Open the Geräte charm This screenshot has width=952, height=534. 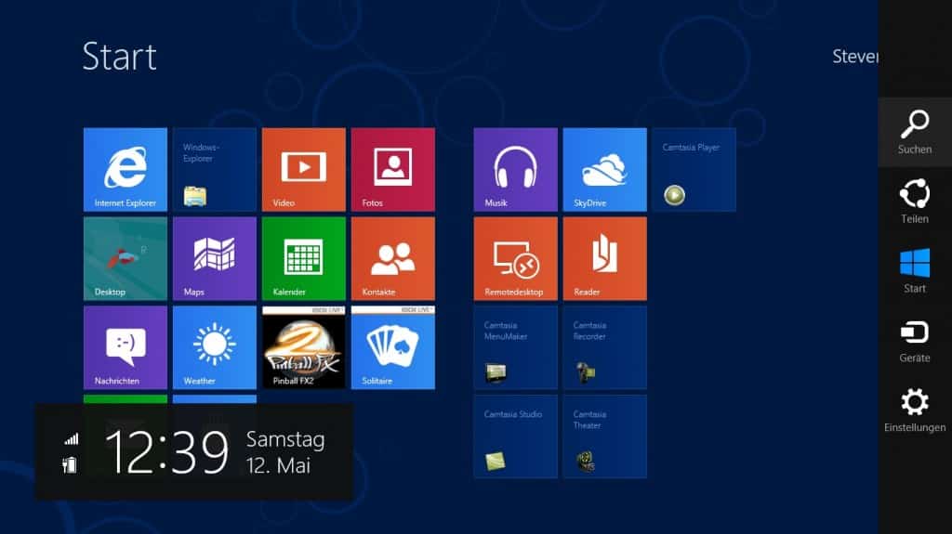(915, 341)
